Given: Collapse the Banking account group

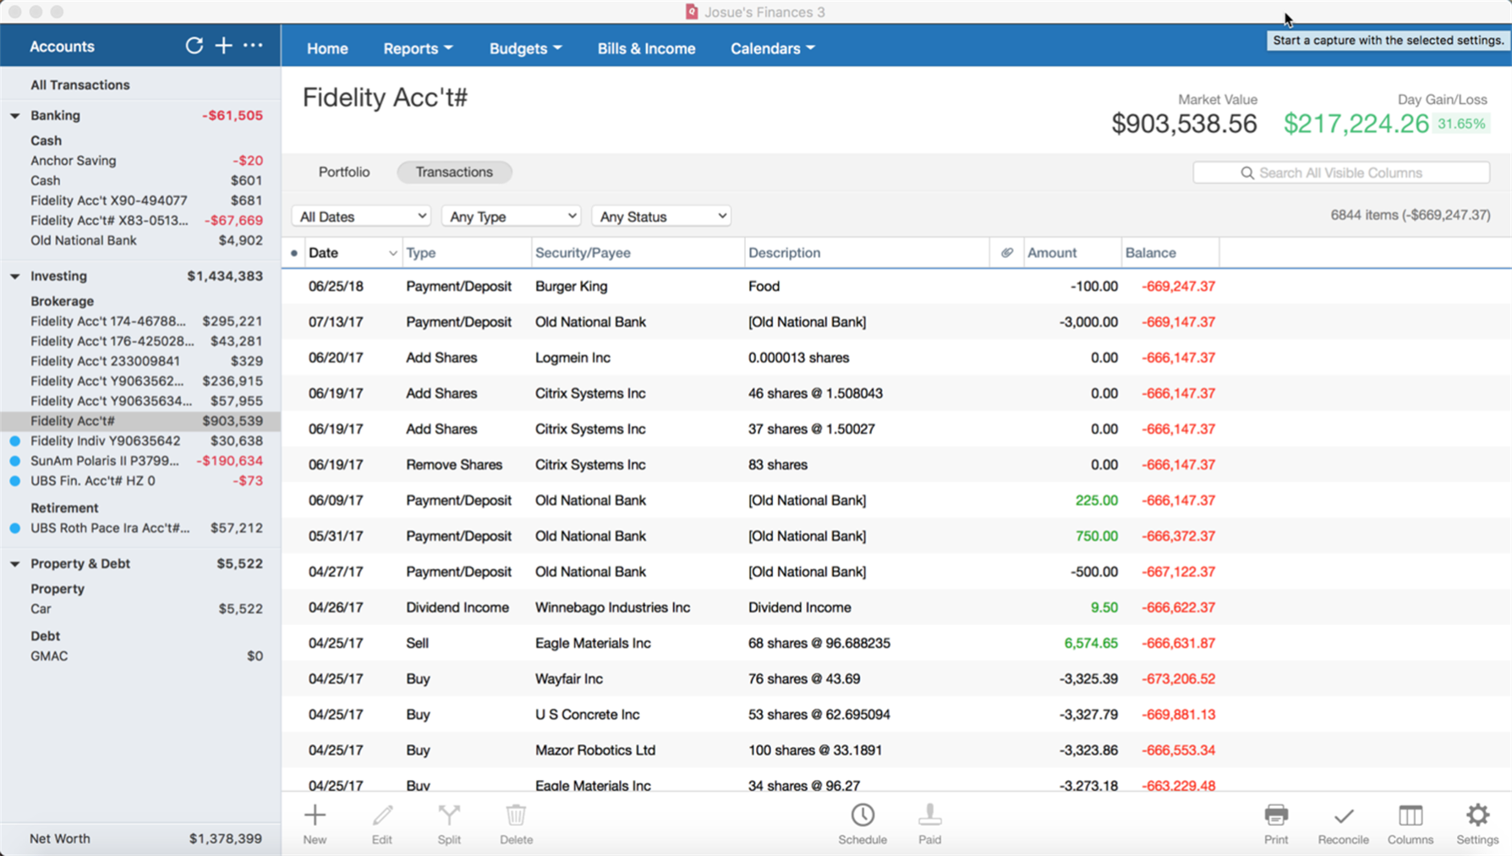Looking at the screenshot, I should tap(15, 116).
